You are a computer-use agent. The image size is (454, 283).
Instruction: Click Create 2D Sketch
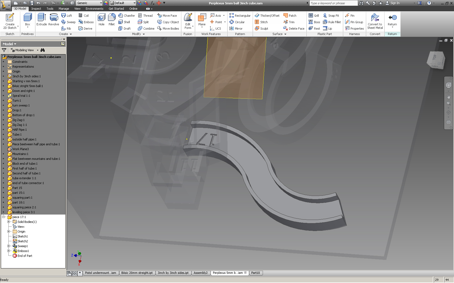click(10, 21)
